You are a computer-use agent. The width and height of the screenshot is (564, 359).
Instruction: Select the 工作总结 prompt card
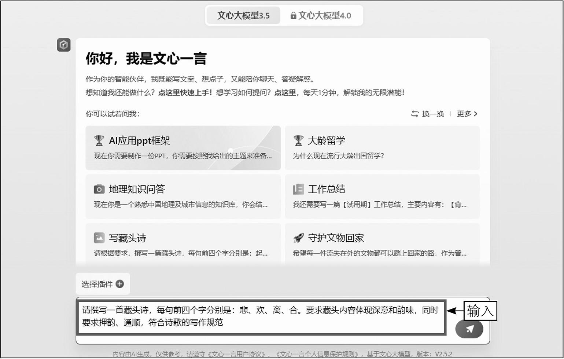(382, 197)
